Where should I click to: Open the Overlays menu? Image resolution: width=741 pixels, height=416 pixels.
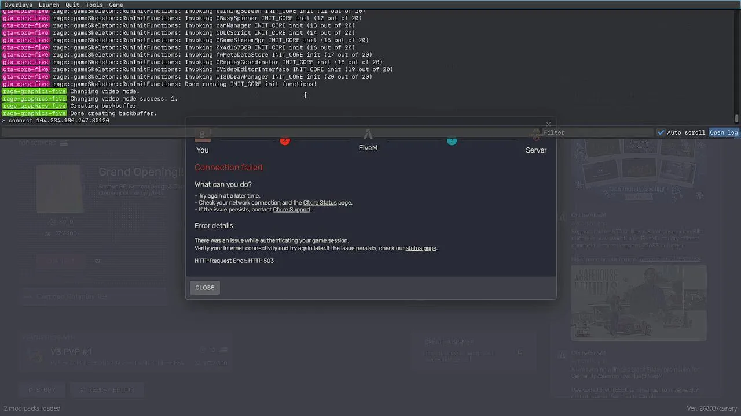pos(19,5)
